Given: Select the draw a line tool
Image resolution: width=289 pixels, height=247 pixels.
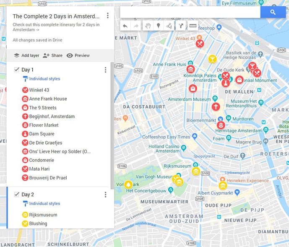Looking at the screenshot, I should 169,26.
